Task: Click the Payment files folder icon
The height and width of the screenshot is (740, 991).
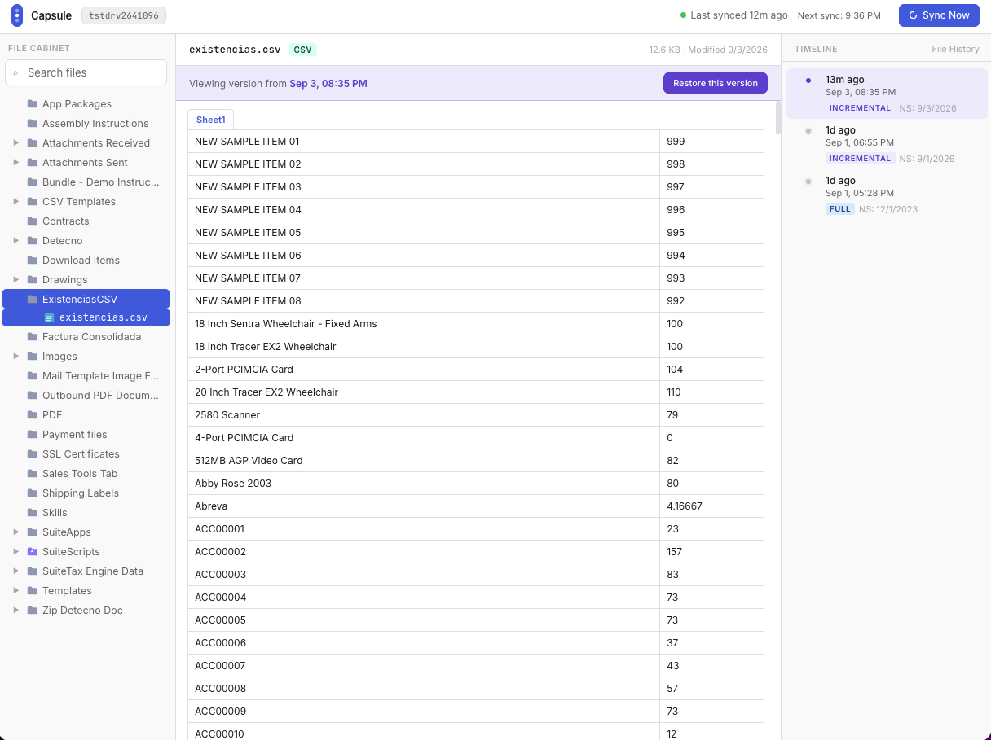Action: tap(33, 435)
